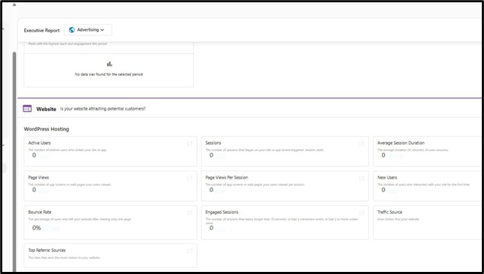
Task: Open the Page Views Per Session link icon
Action: [x=362, y=178]
